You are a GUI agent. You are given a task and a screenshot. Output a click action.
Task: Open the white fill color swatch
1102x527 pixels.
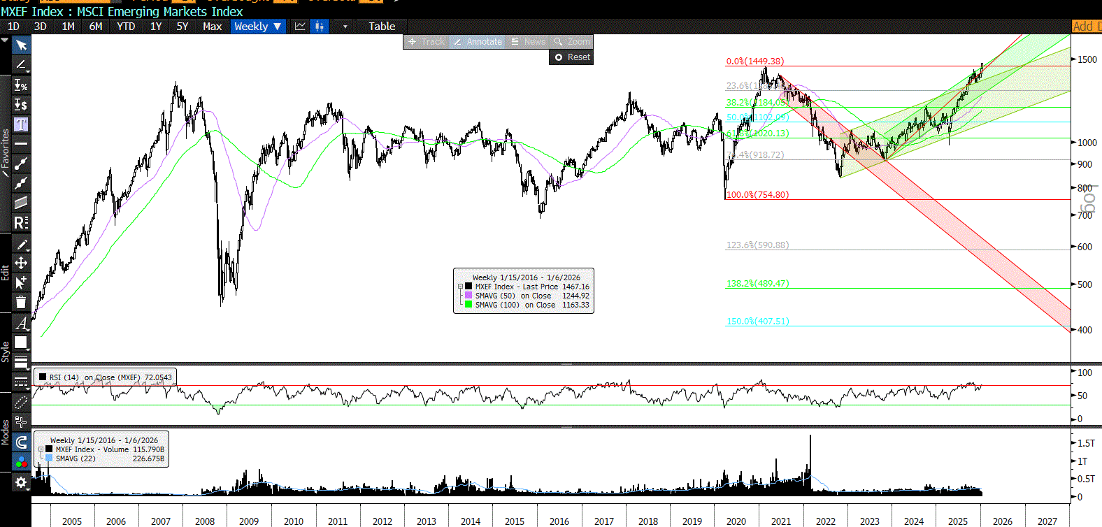click(21, 342)
